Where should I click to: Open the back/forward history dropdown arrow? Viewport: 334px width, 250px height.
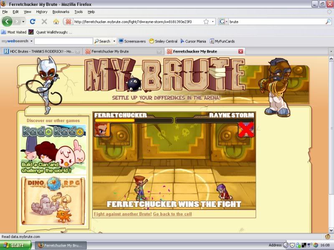pos(23,22)
